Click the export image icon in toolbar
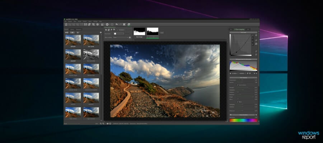Image resolution: width=323 pixels, height=143 pixels. [x=89, y=25]
